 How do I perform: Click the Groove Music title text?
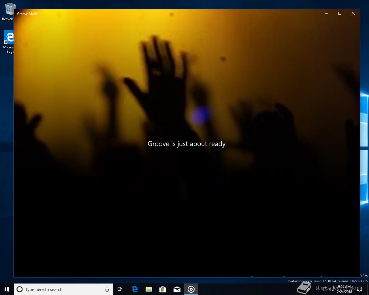pos(27,14)
